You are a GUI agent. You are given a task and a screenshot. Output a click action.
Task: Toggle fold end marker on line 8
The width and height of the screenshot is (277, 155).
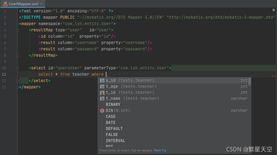point(17,55)
